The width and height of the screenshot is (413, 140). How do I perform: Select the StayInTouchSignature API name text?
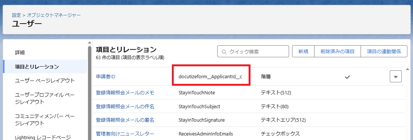pos(201,120)
